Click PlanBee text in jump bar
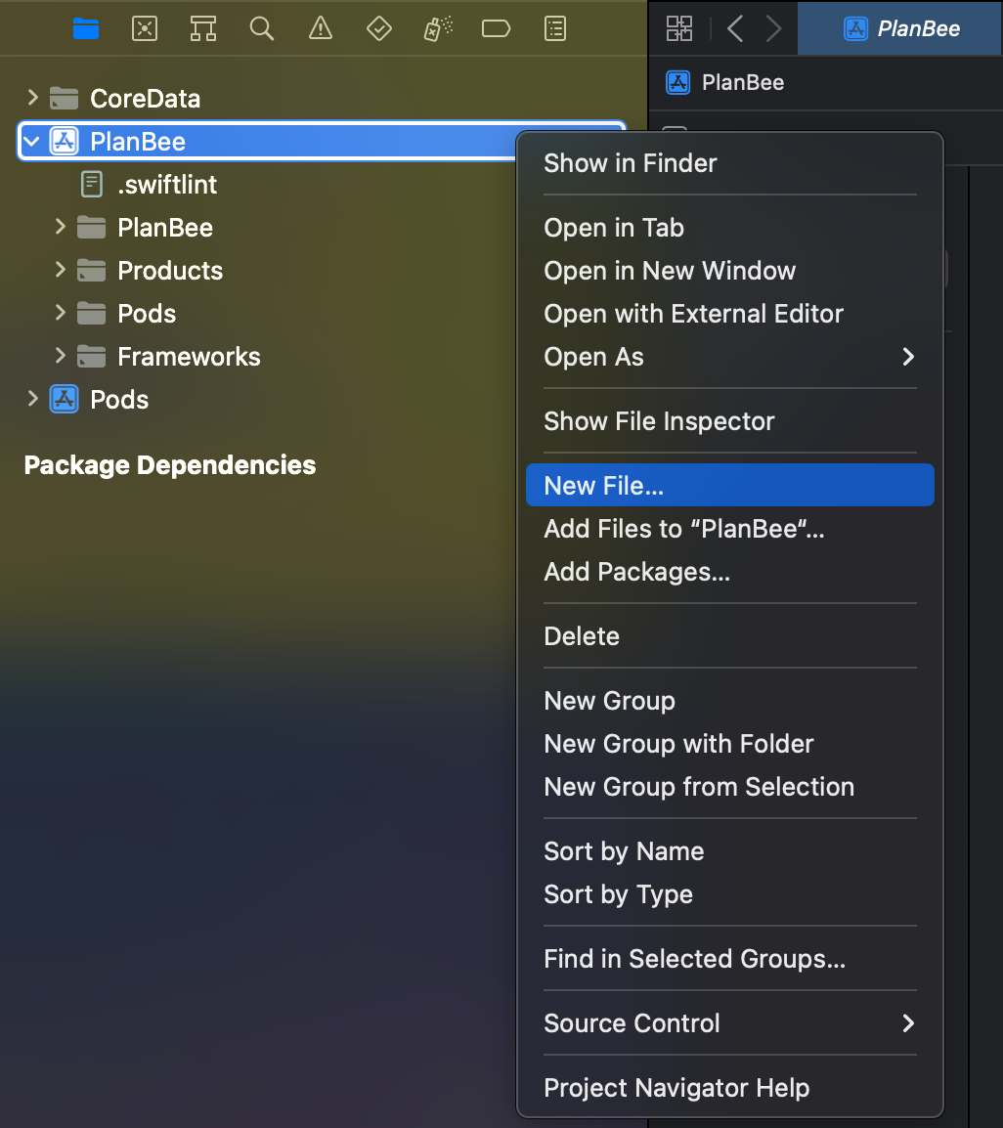 pyautogui.click(x=743, y=83)
